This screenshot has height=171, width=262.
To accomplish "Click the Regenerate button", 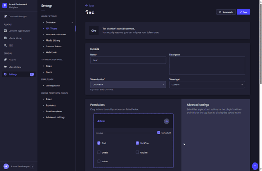I will coord(226,12).
